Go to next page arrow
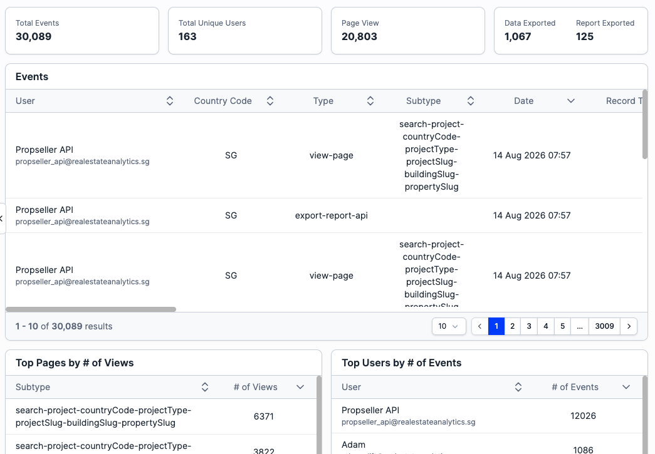 coord(629,326)
